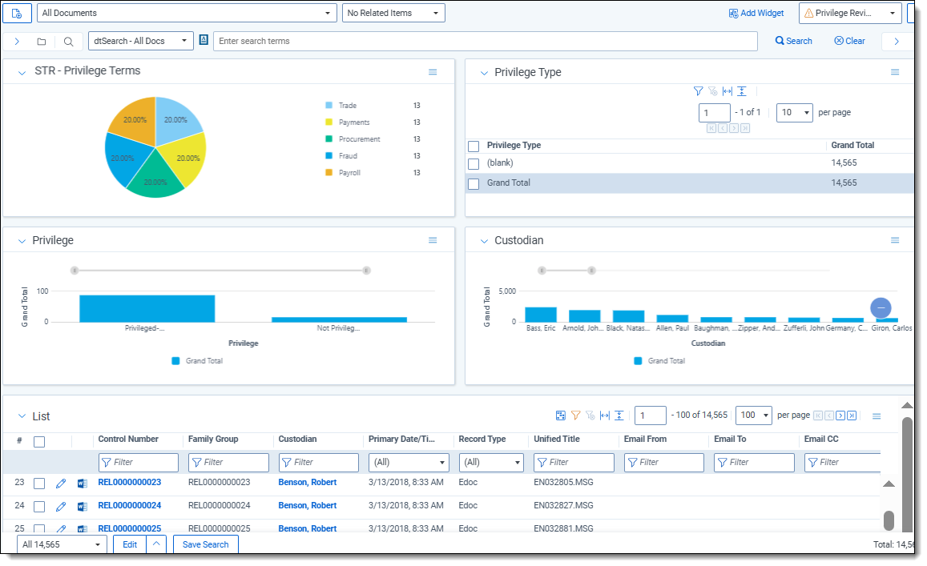The height and width of the screenshot is (566, 927).
Task: Click the filter funnel icon in Privilege Type widget
Action: pyautogui.click(x=698, y=91)
